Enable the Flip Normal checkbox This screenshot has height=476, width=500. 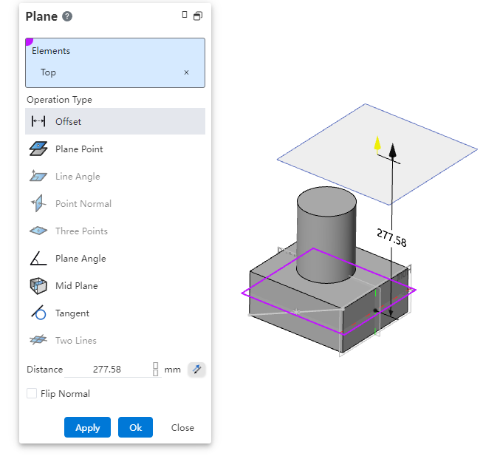32,393
